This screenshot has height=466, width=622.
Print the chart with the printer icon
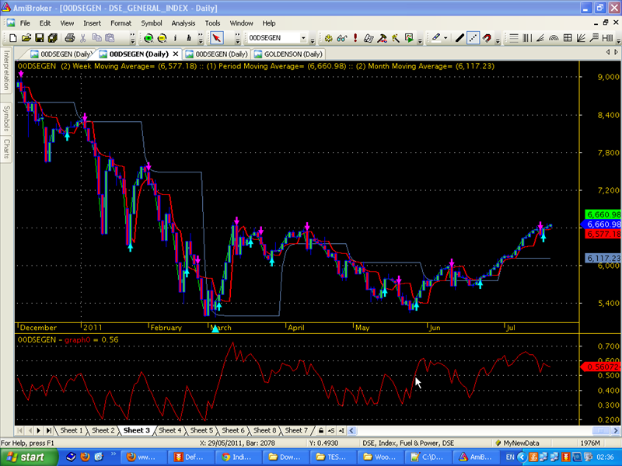pyautogui.click(x=70, y=38)
